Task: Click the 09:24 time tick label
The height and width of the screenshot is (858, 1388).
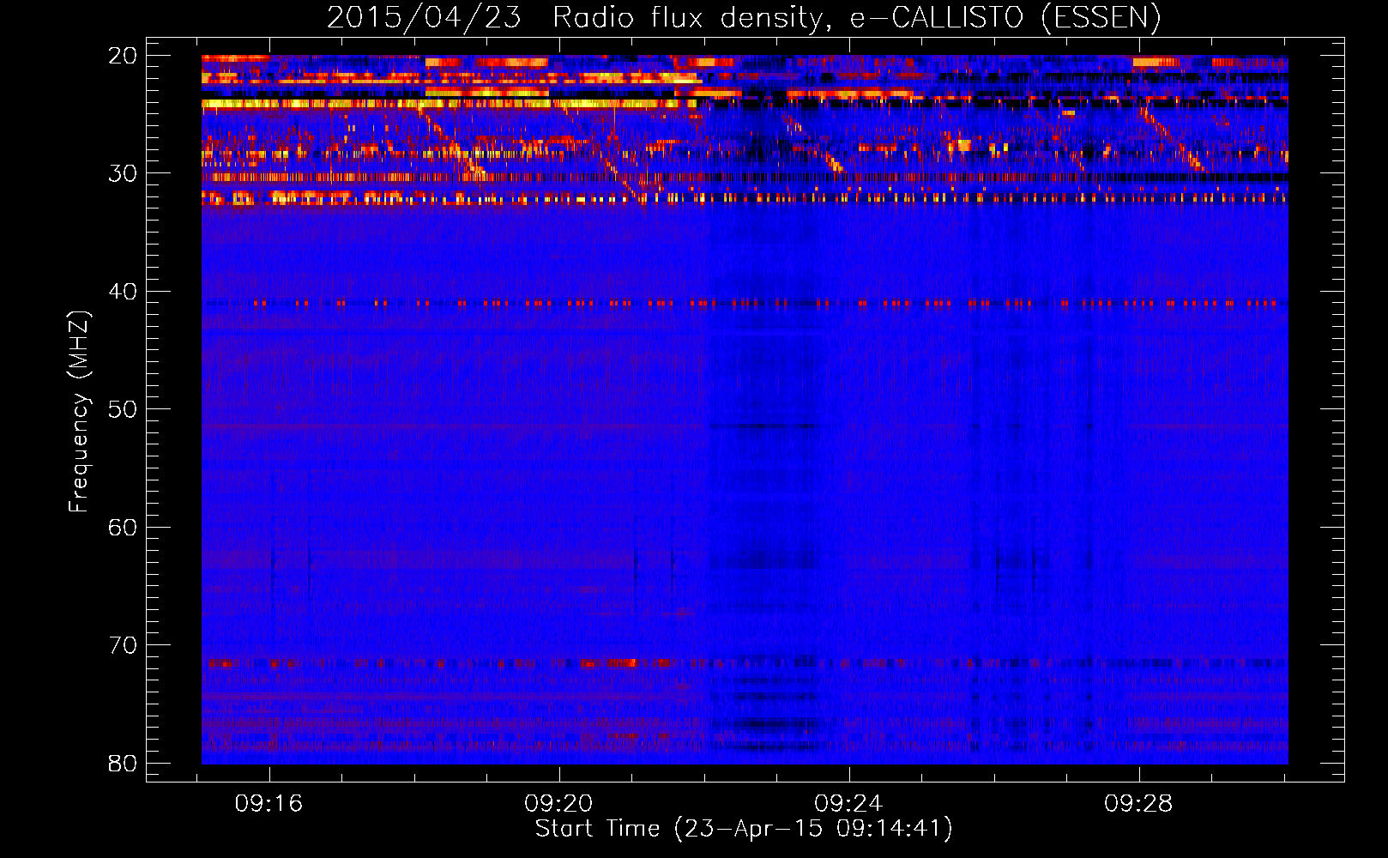Action: pos(848,803)
